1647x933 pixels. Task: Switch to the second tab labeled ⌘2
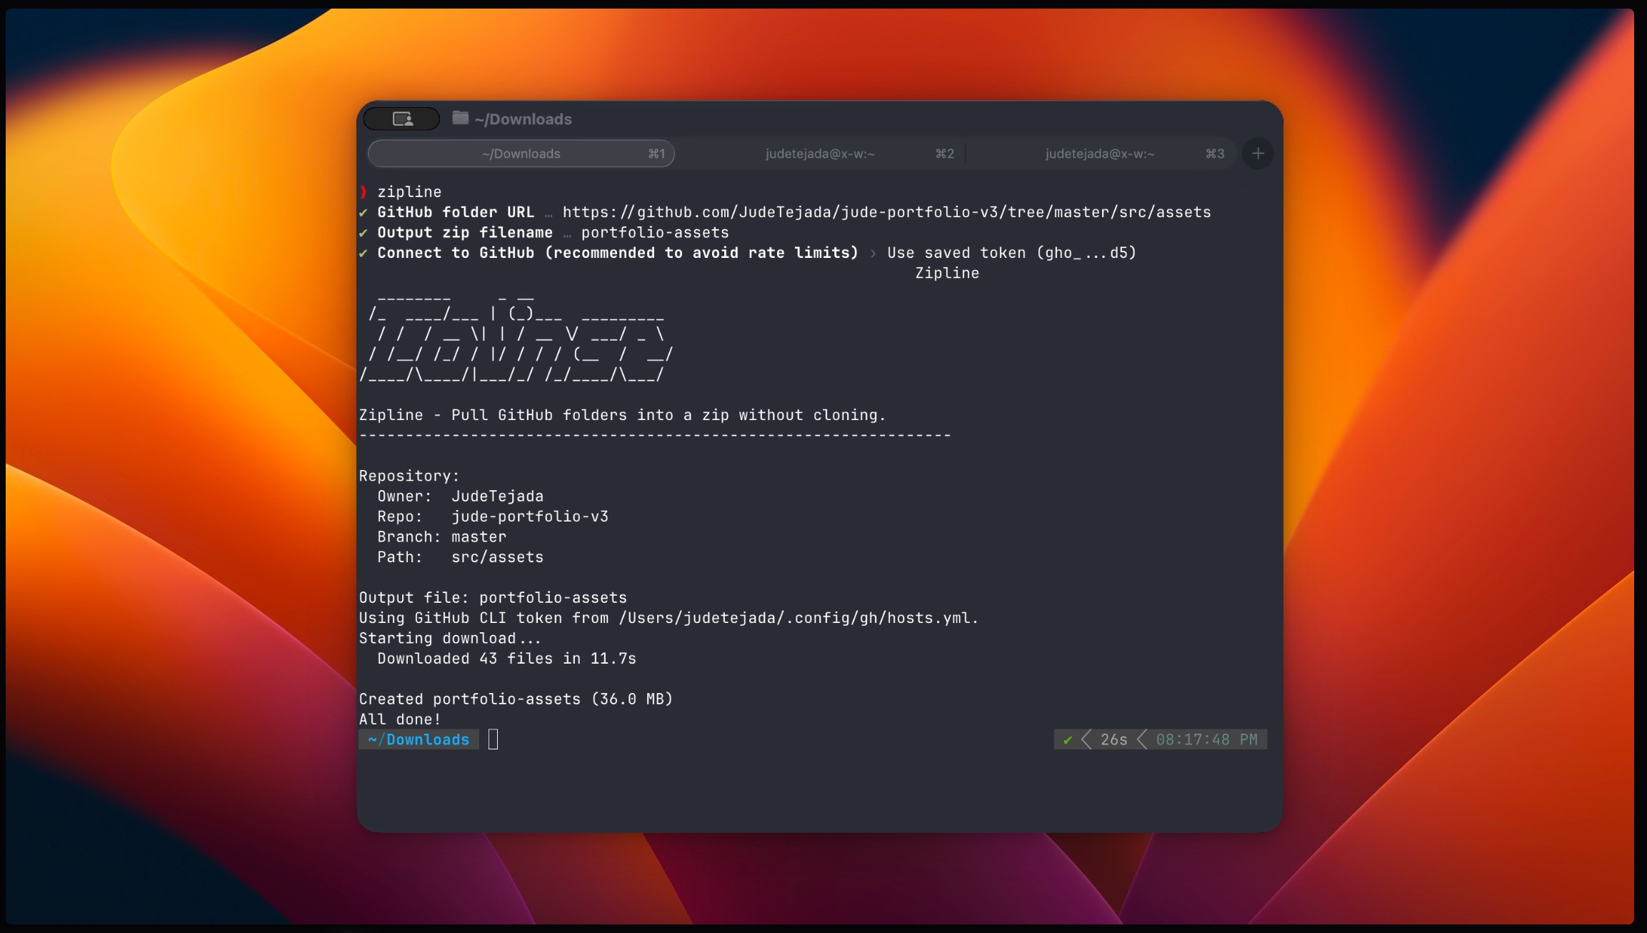[820, 154]
